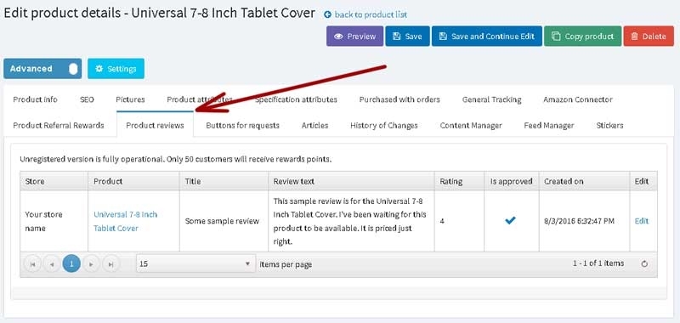Switch to Amazon Connector tab

pos(578,99)
